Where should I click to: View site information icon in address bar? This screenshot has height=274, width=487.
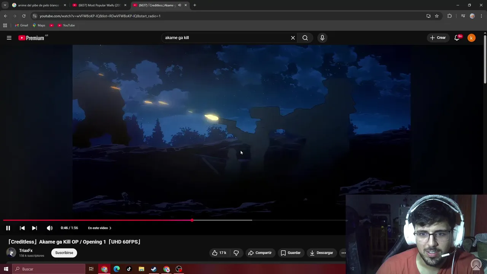[35, 16]
